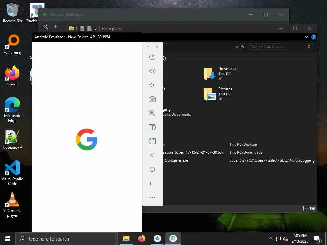Open Android Studio from the taskbar
The image size is (327, 245).
click(x=157, y=239)
